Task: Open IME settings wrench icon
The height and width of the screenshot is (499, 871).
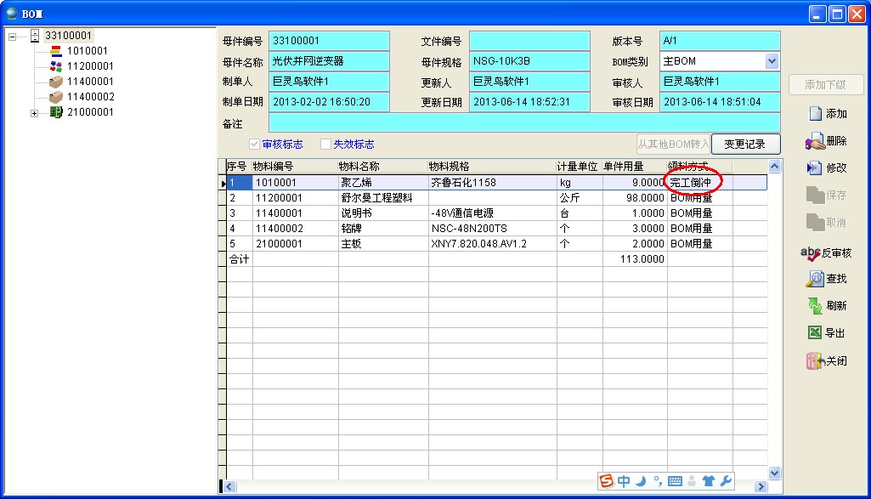Action: point(726,481)
